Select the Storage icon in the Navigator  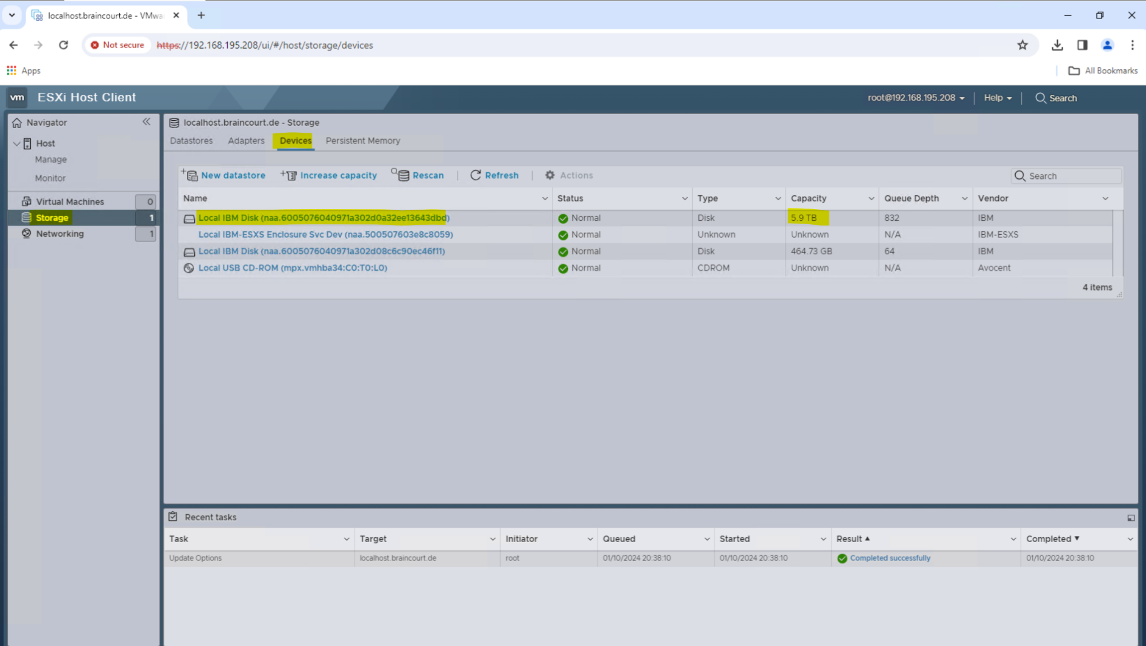point(26,217)
